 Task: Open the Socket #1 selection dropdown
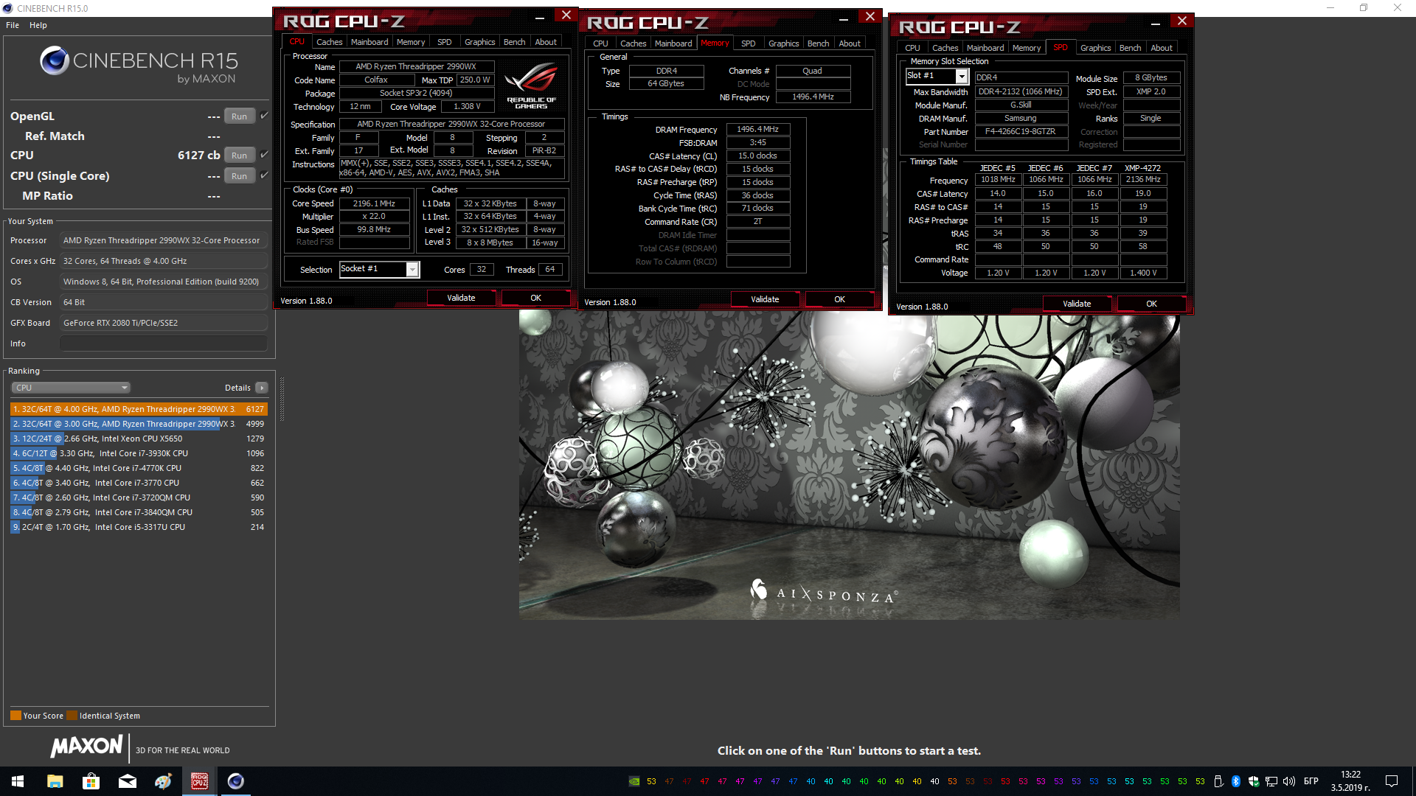[379, 270]
